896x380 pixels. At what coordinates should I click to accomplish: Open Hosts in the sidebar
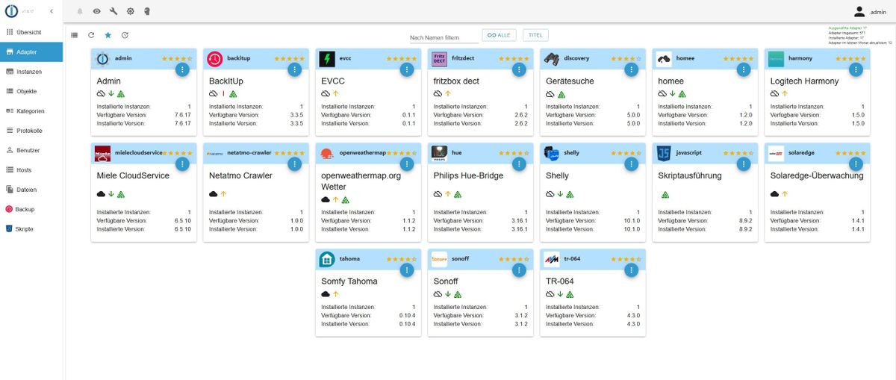(31, 170)
